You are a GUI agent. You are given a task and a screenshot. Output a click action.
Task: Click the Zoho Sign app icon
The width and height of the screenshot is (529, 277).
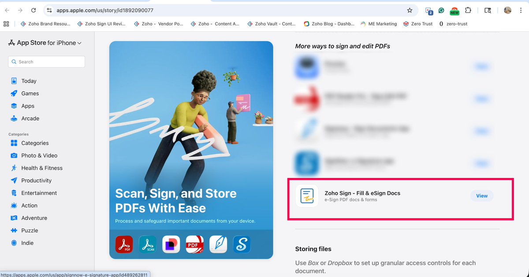click(x=307, y=196)
